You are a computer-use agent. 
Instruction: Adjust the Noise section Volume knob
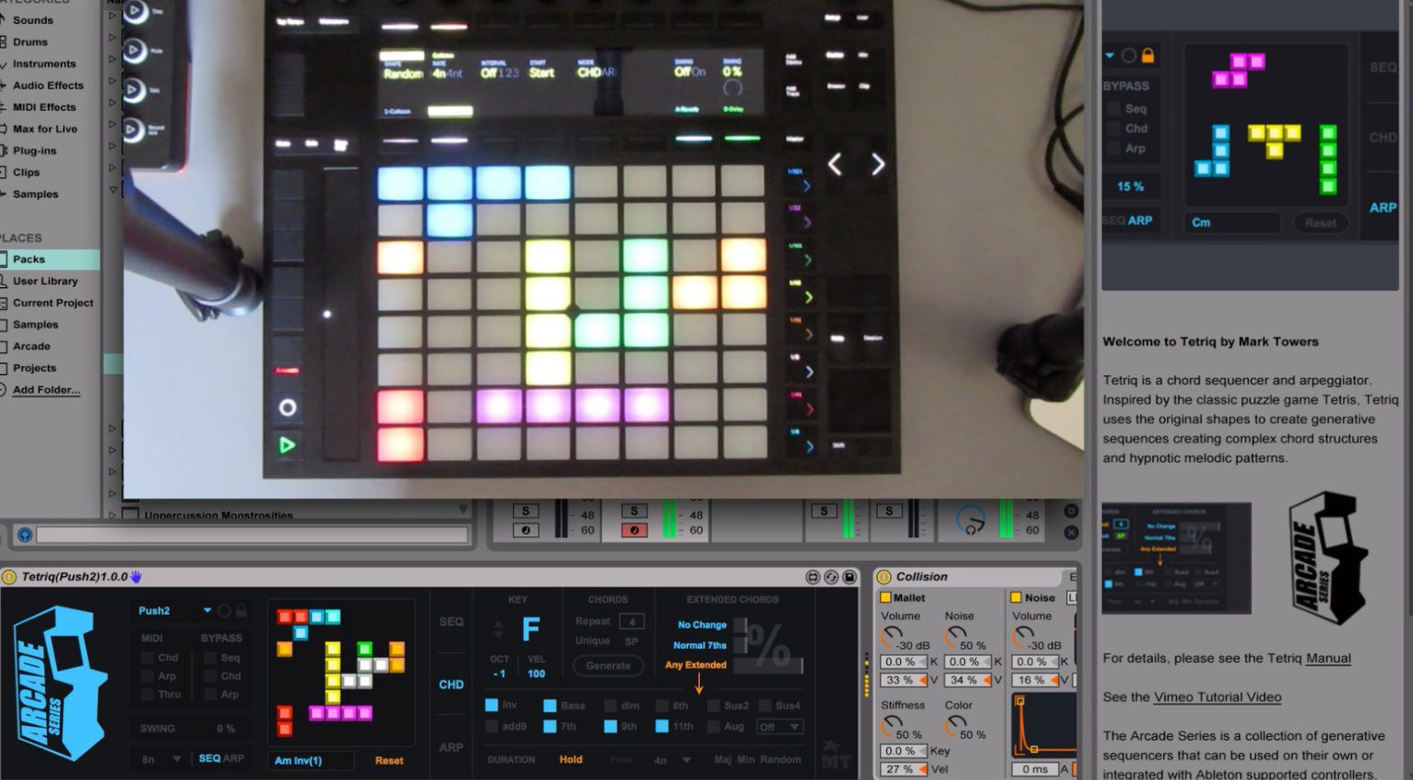[1023, 637]
